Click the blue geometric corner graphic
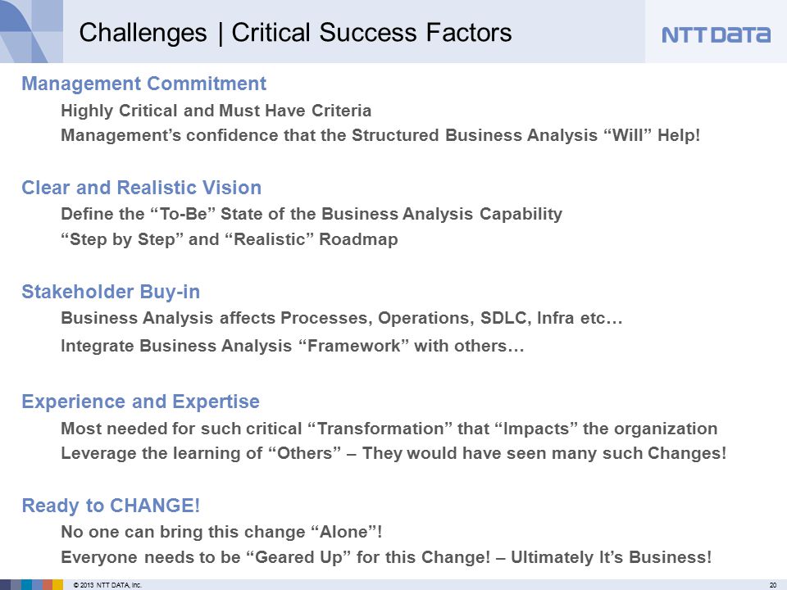The image size is (787, 590). coord(31,31)
